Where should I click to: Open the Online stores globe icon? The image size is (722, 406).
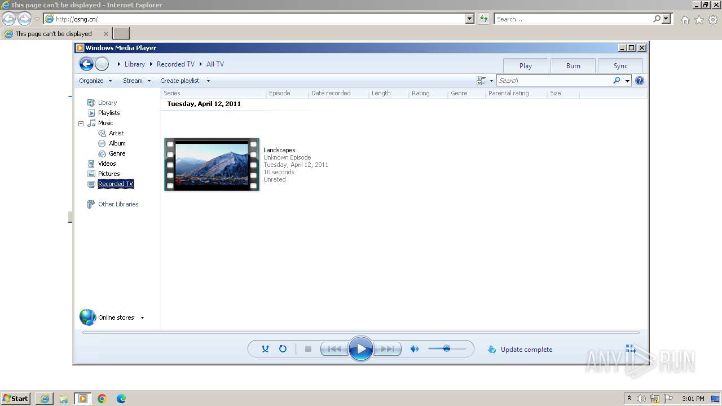click(87, 317)
